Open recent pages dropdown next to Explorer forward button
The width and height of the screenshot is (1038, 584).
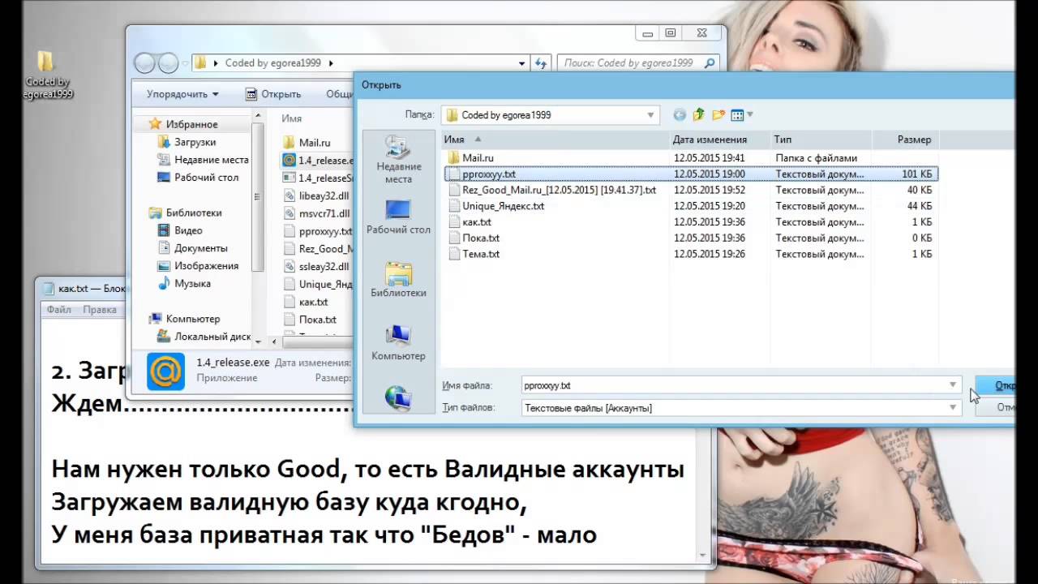(185, 62)
